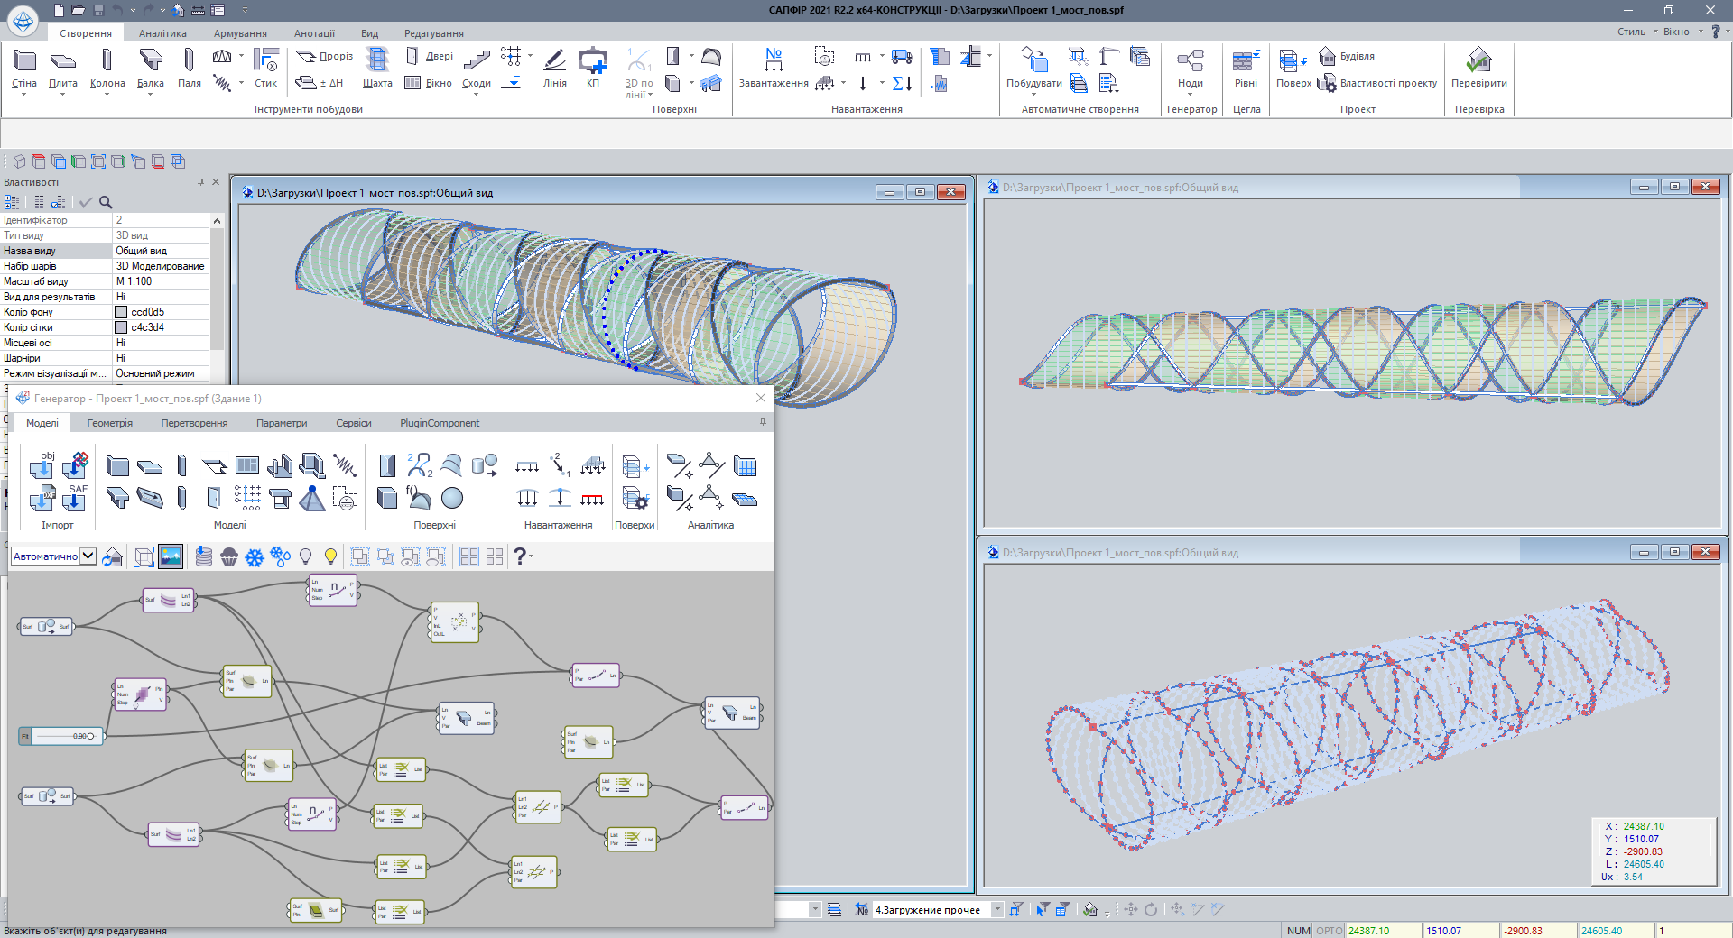The image size is (1733, 938).
Task: Click the Властивості проекту button
Action: [1378, 83]
